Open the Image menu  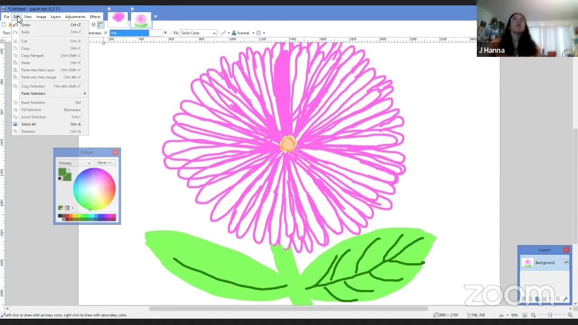point(41,17)
